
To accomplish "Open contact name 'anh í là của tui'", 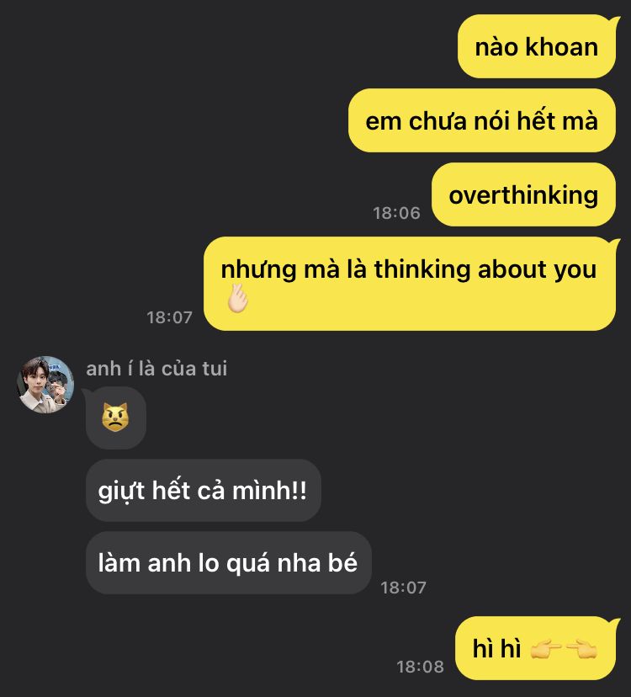I will click(x=156, y=369).
